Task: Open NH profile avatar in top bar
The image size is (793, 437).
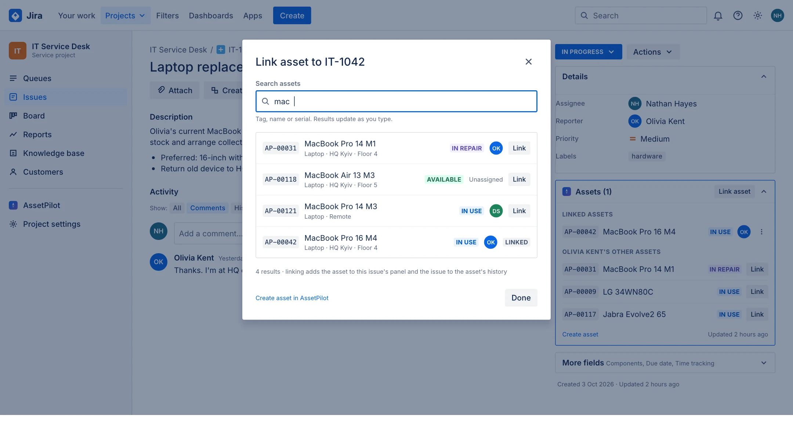Action: [778, 15]
